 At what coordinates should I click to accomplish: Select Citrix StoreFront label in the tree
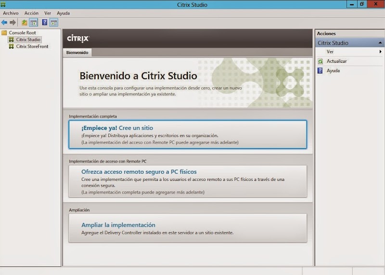[32, 46]
